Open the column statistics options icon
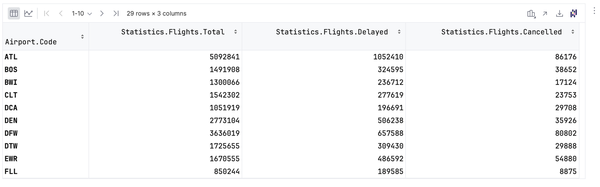 click(531, 14)
